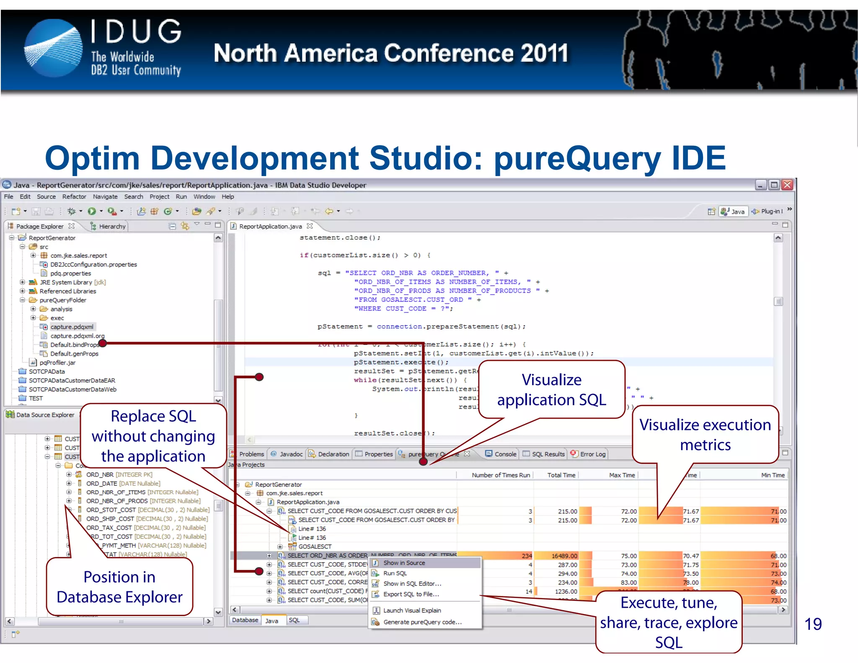Expand the JRE System Library node
858x663 pixels.
tap(23, 282)
